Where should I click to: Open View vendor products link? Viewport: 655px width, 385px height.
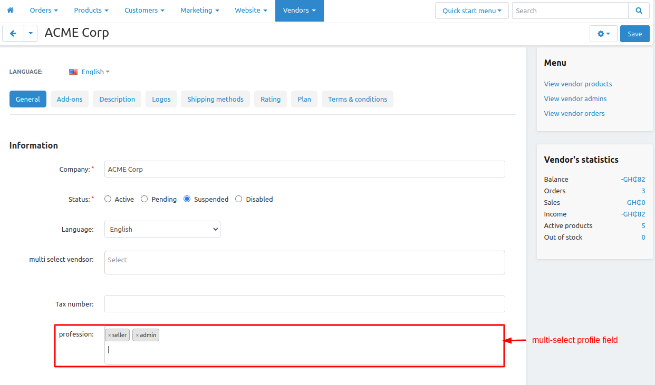[x=578, y=84]
